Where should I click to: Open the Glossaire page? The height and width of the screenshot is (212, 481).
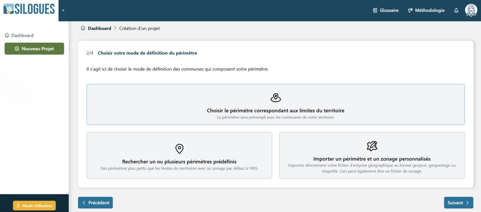click(386, 10)
